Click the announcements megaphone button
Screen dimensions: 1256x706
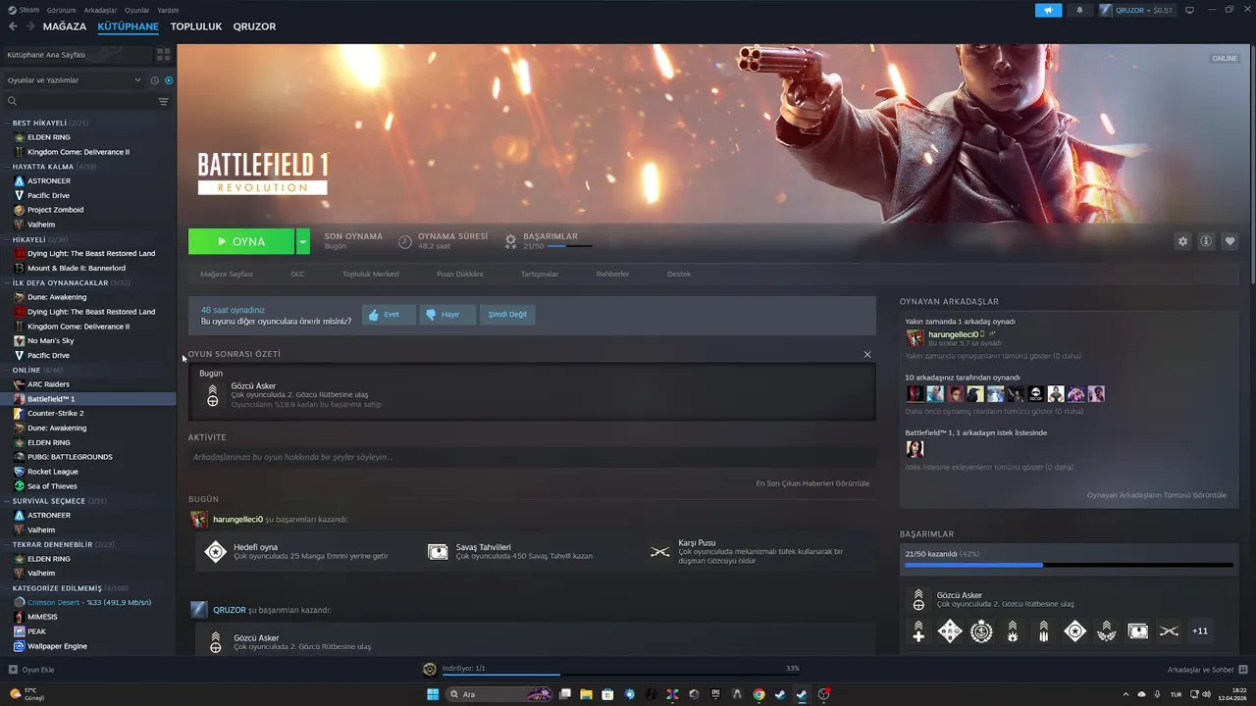click(x=1048, y=10)
